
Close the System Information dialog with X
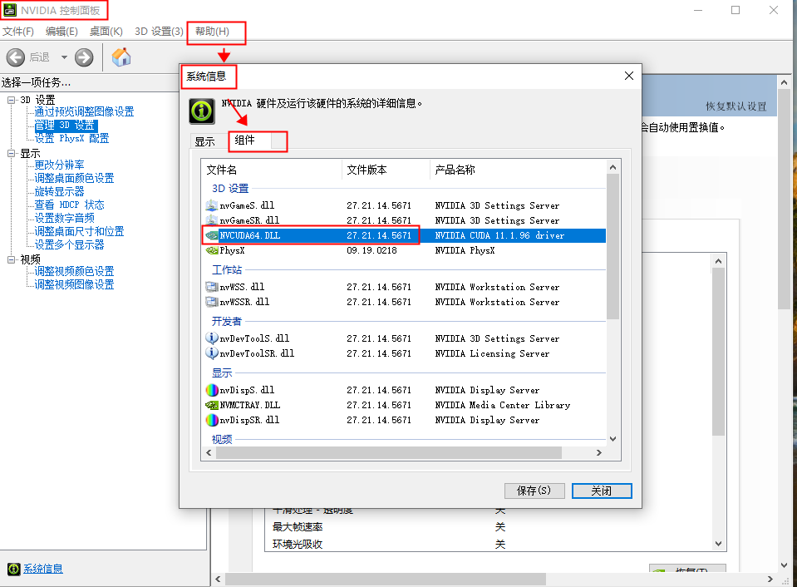(x=629, y=76)
